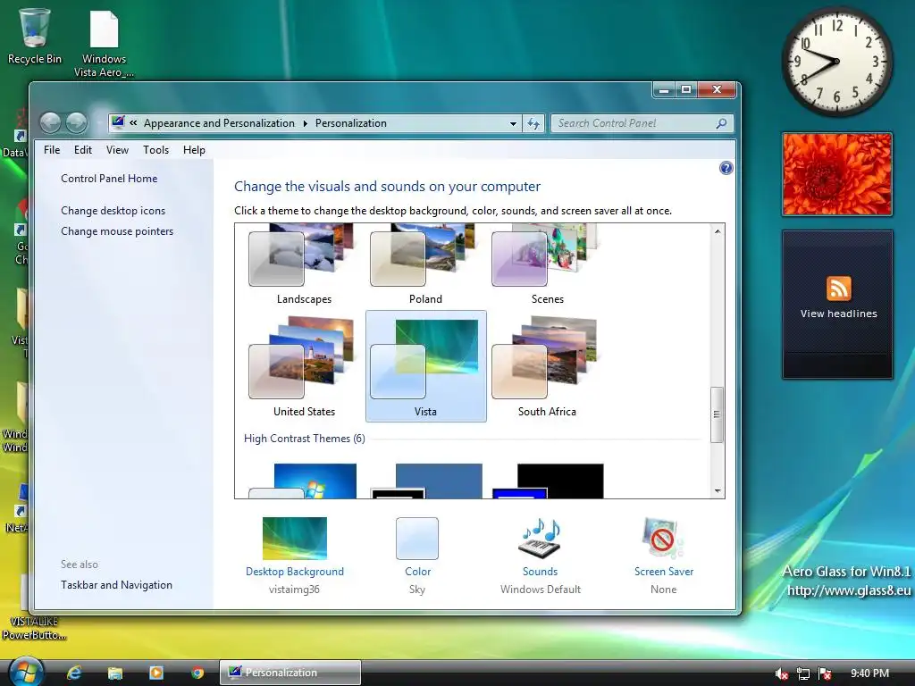915x686 pixels.
Task: Select the blue High Contrast theme
Action: pyautogui.click(x=426, y=481)
